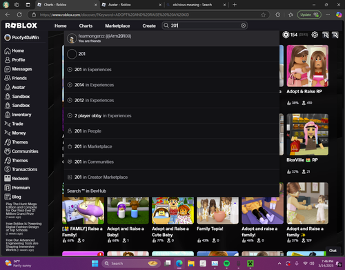
Task: Open the Chat button
Action: pos(333,251)
